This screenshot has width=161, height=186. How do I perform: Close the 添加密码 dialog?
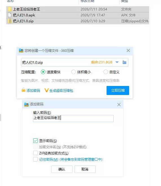point(119,105)
